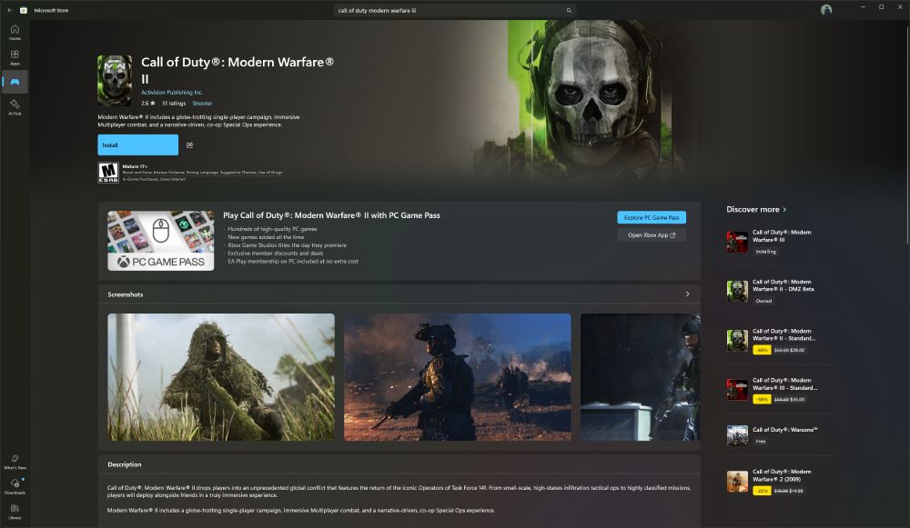Click the share icon beside Install

(190, 144)
